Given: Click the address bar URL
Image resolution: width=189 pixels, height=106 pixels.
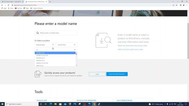Looking at the screenshot, I should (x=25, y=5).
